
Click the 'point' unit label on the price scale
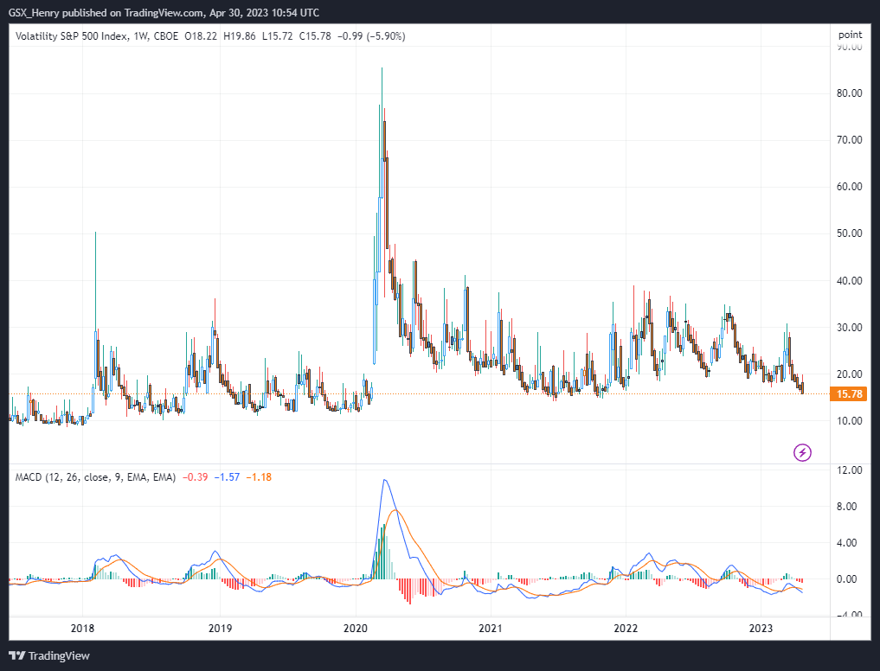click(851, 35)
